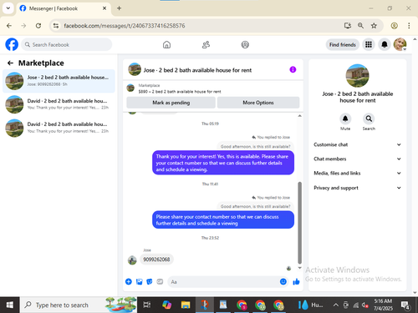This screenshot has height=313, width=418.
Task: Open the emoji picker in message box
Action: point(283,281)
